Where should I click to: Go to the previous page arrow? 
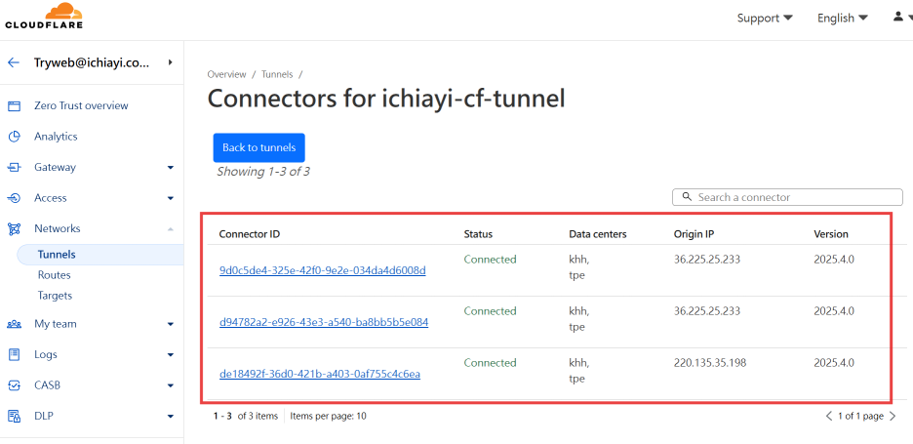(830, 416)
